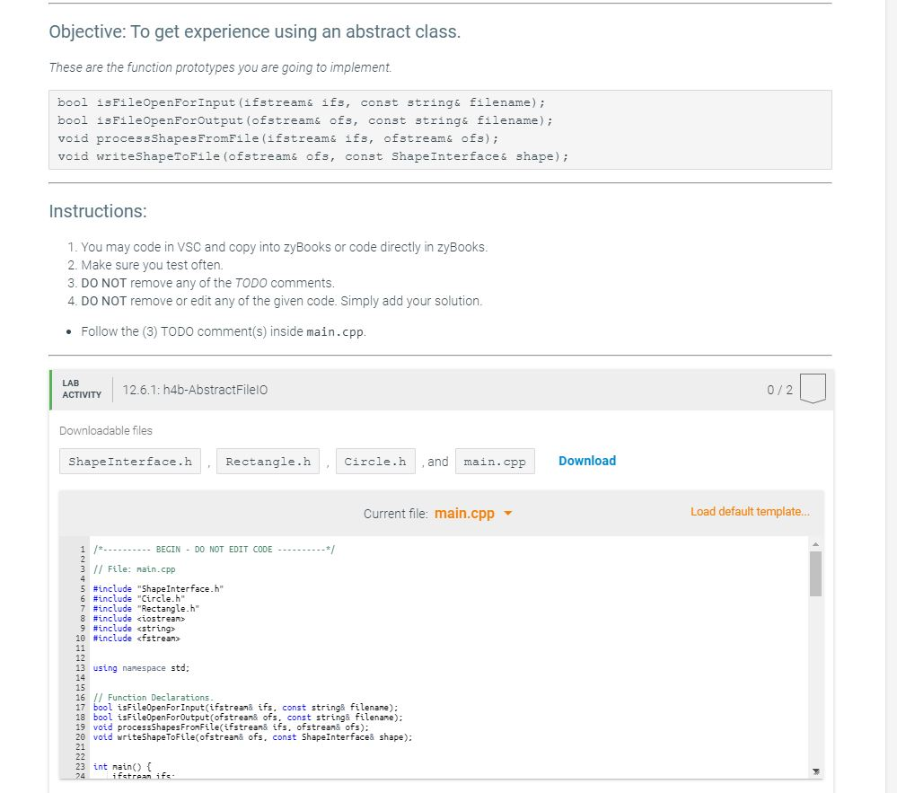This screenshot has height=793, width=897.
Task: Select the Circle.h file chip
Action: (375, 461)
